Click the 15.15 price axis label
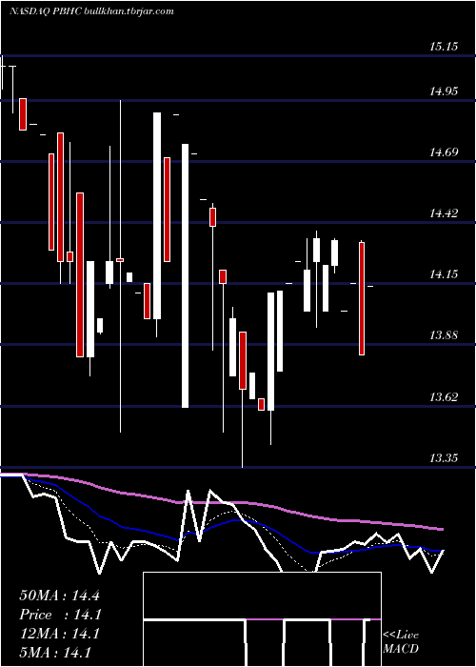476x667 pixels. pyautogui.click(x=444, y=46)
